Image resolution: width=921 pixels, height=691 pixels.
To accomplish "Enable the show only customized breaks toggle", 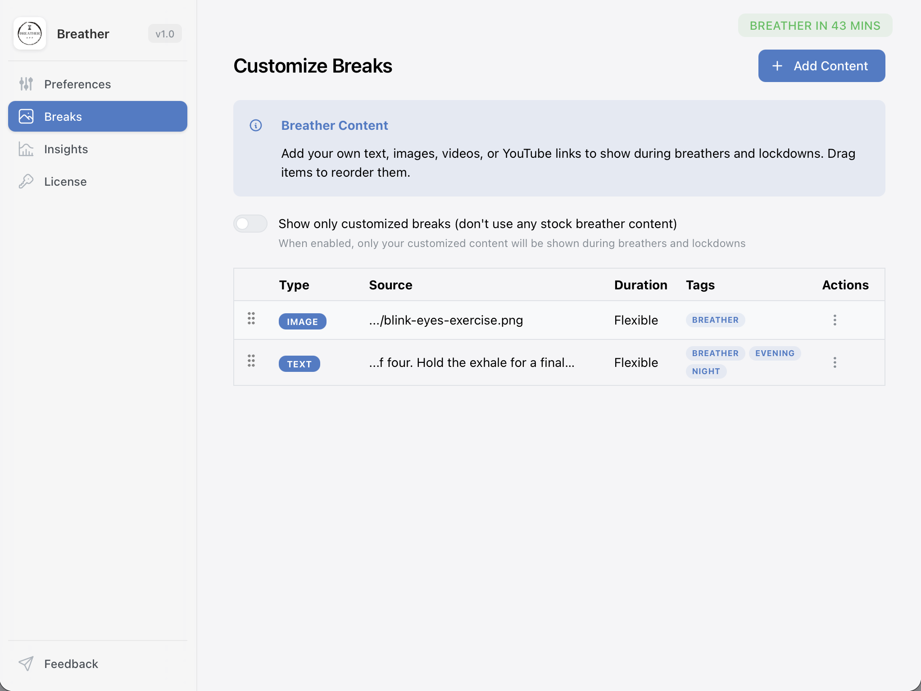I will click(250, 224).
